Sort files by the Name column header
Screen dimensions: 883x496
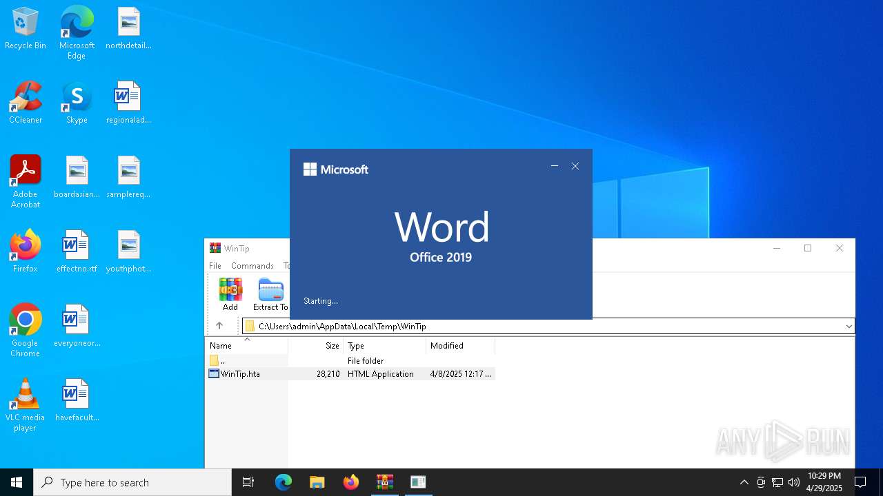coord(247,346)
